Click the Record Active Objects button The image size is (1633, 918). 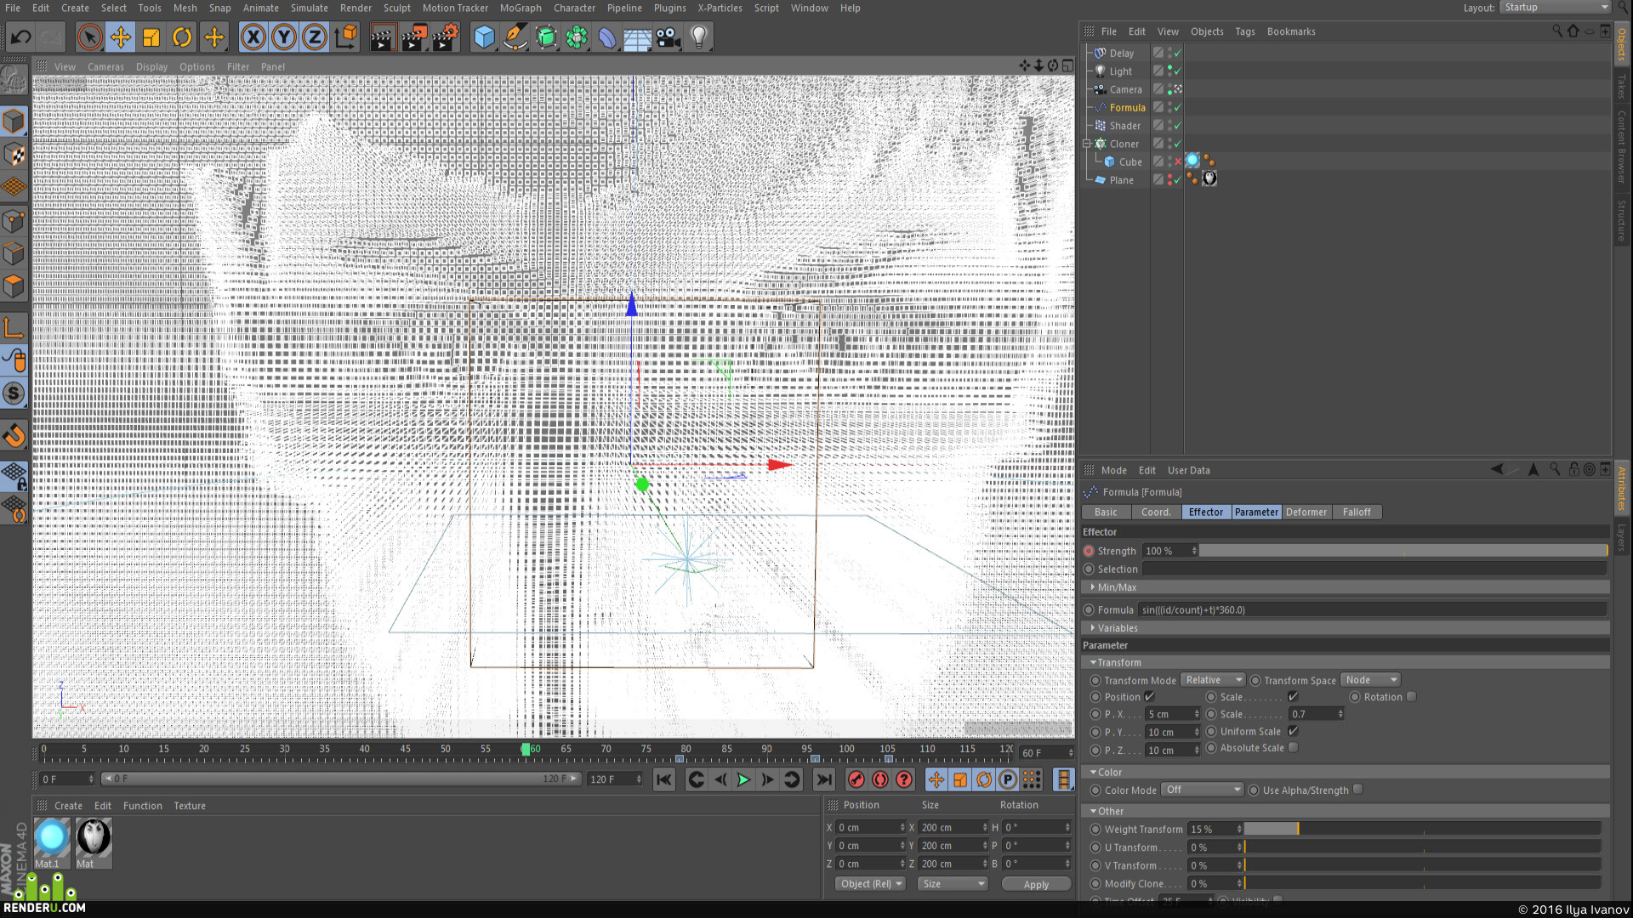point(856,779)
